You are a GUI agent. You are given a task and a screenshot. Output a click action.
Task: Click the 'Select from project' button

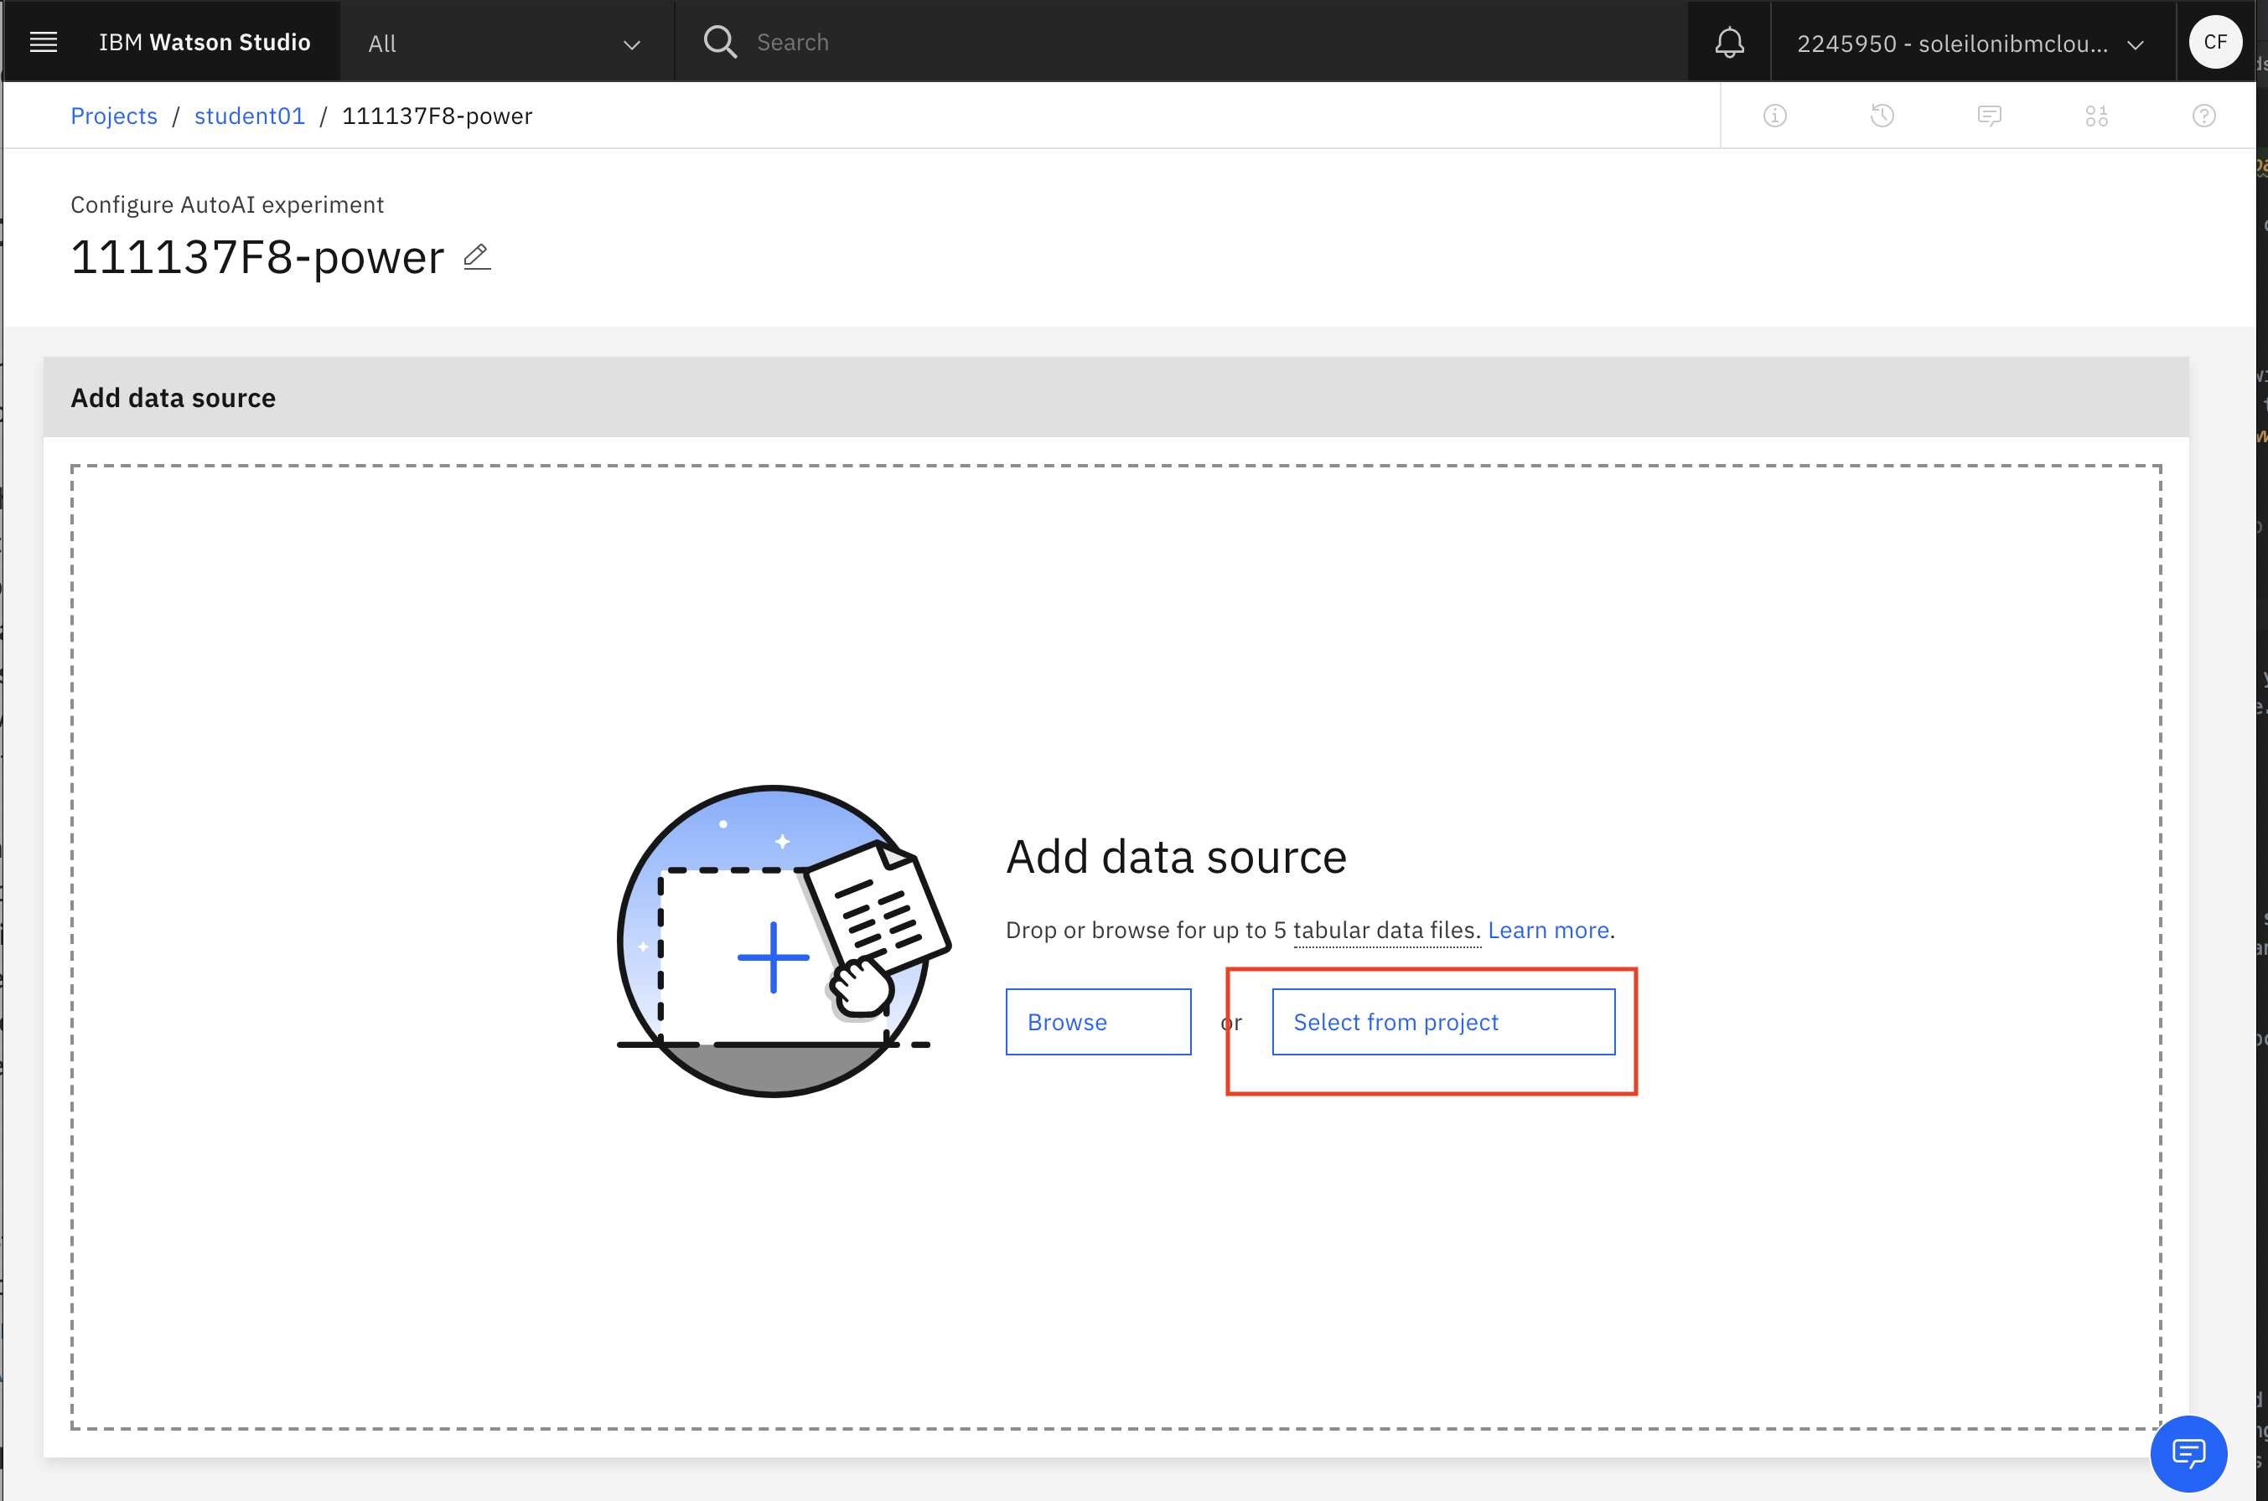(1443, 1022)
